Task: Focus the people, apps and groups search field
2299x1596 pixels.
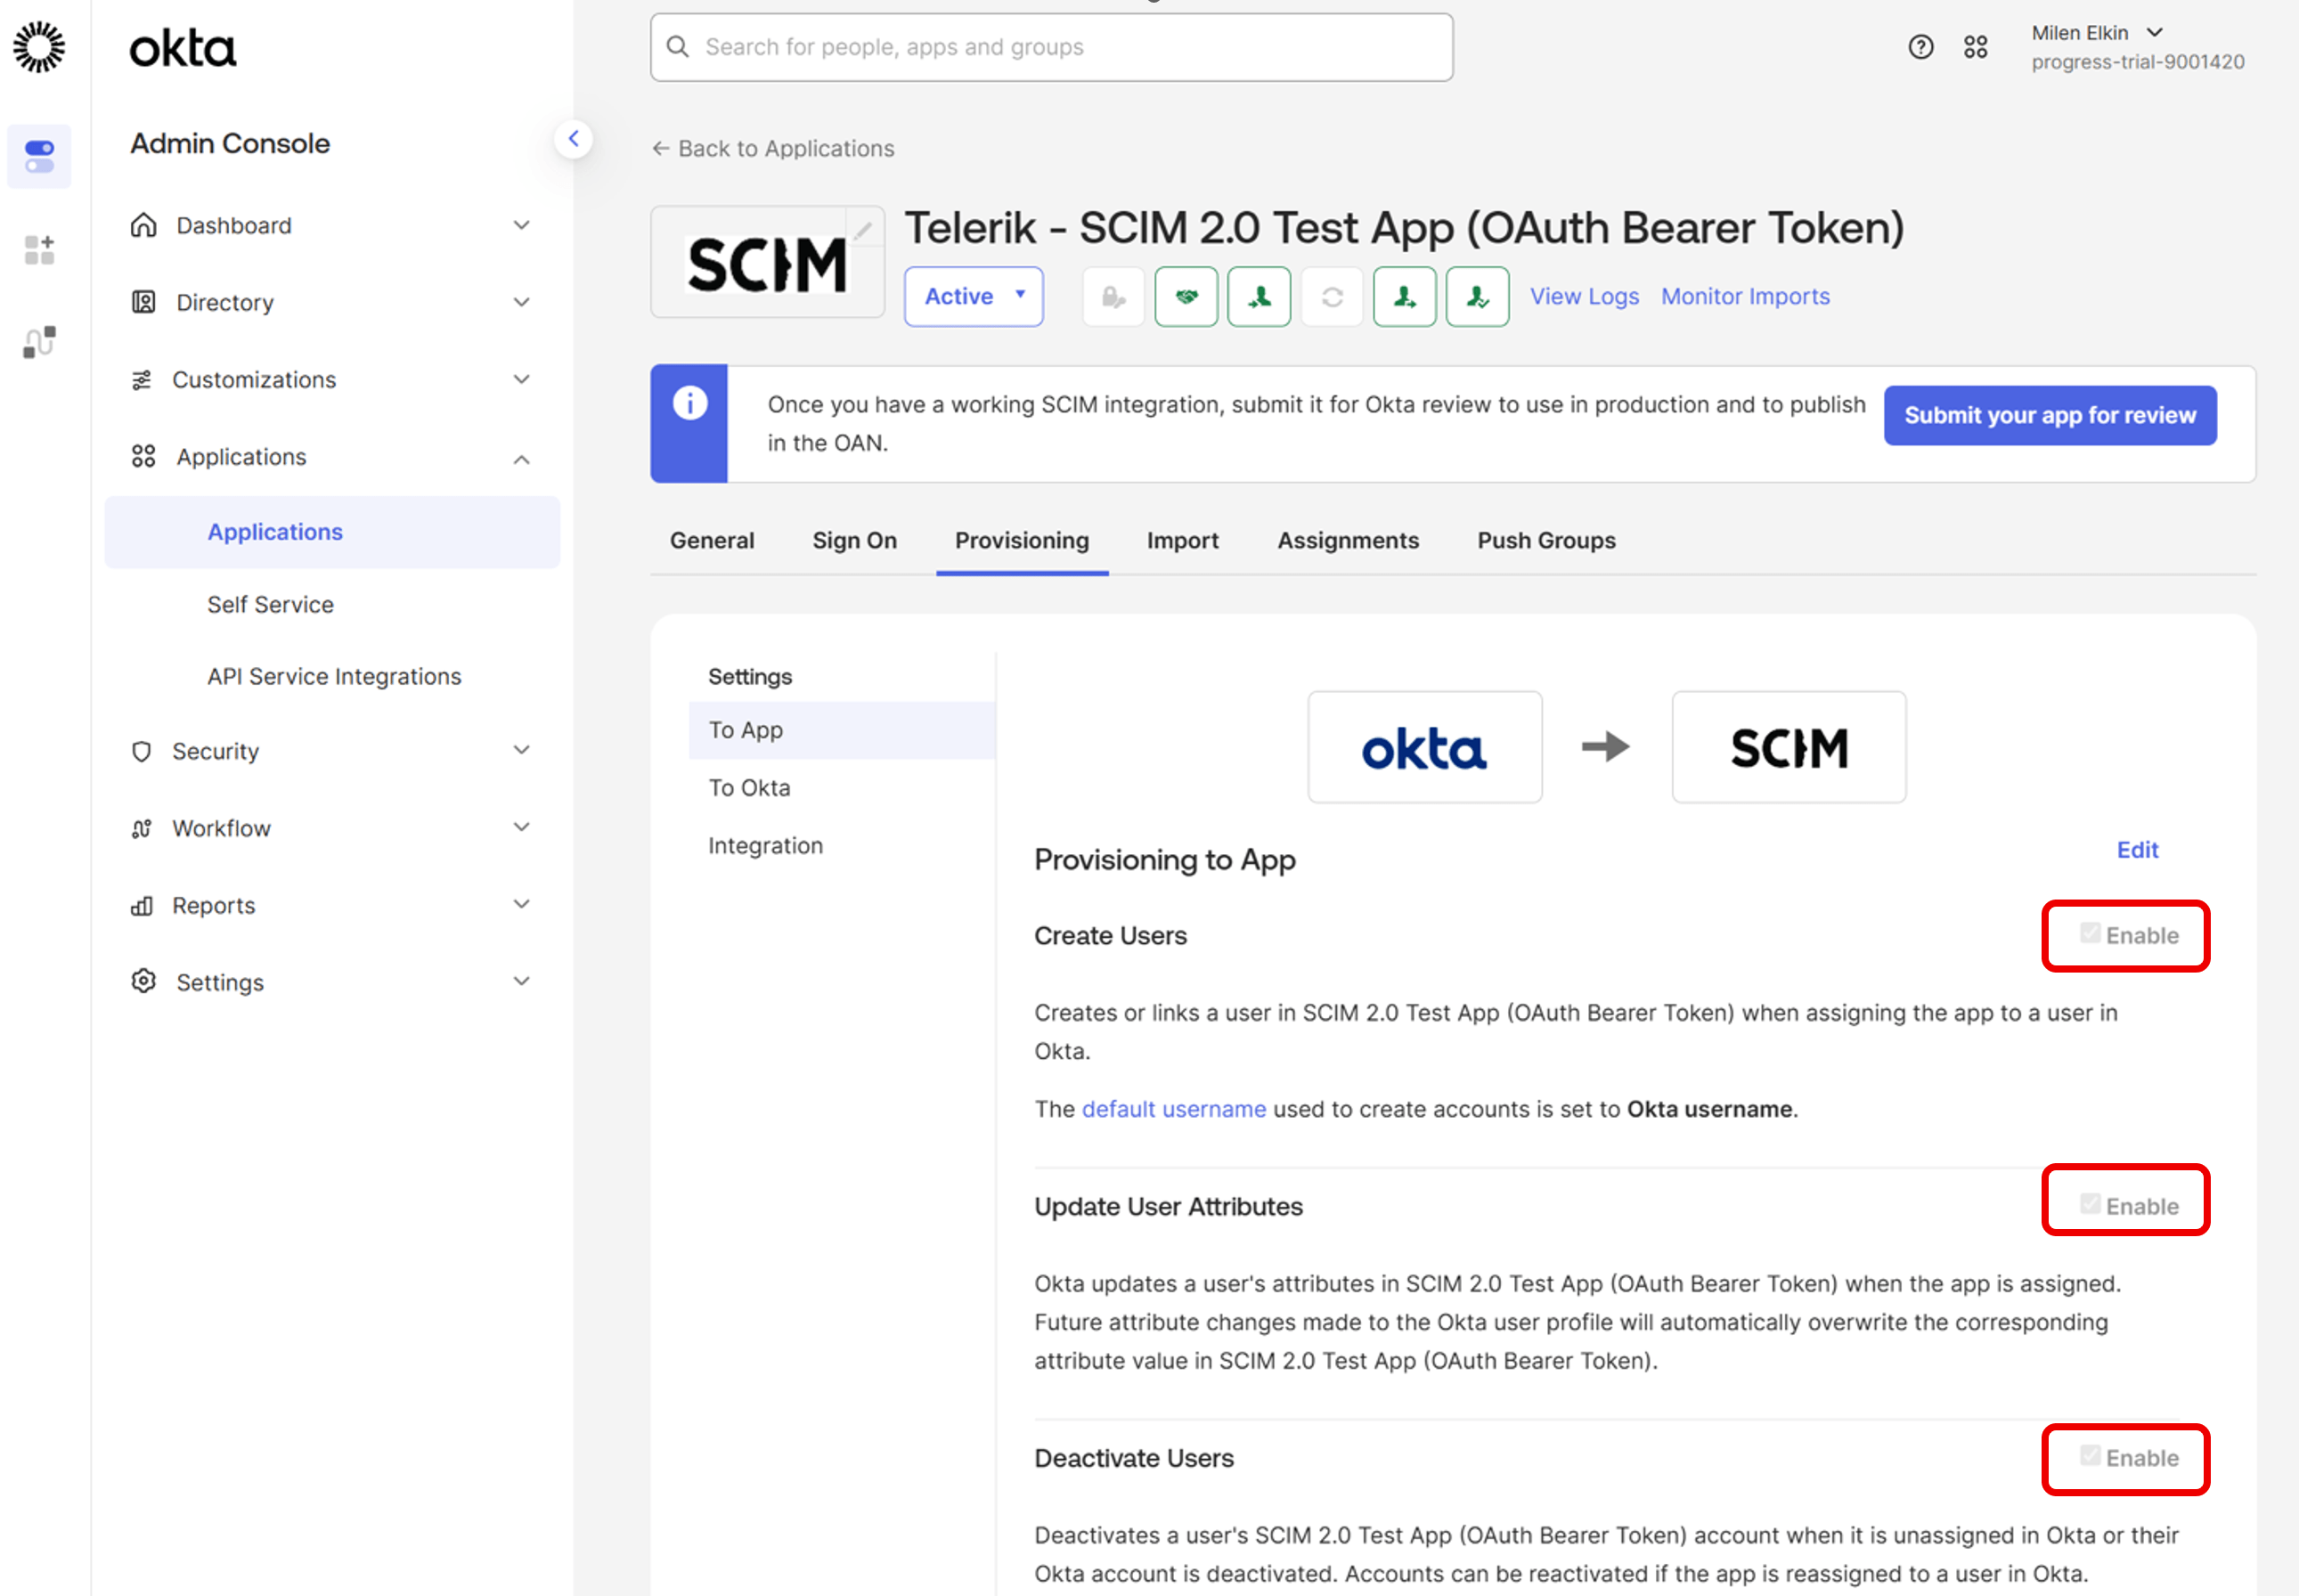Action: (x=1051, y=47)
